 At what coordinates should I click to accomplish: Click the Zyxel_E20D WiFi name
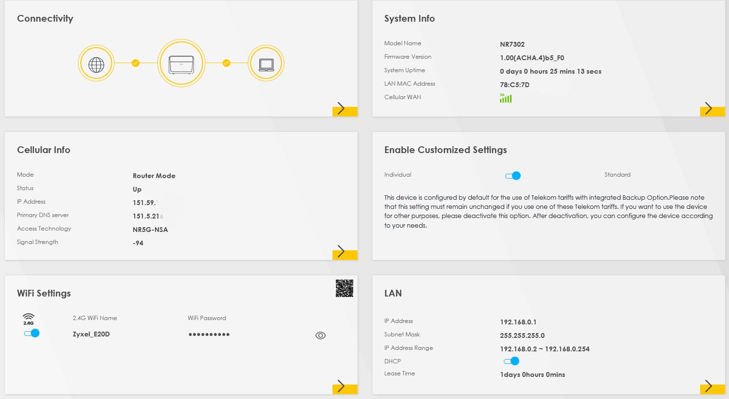pyautogui.click(x=91, y=335)
